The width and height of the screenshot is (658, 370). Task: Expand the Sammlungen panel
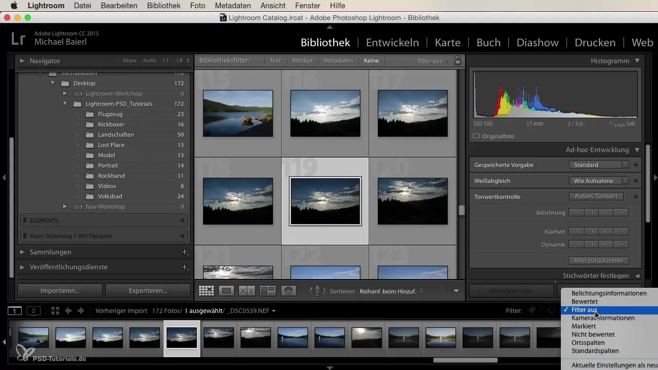[22, 252]
